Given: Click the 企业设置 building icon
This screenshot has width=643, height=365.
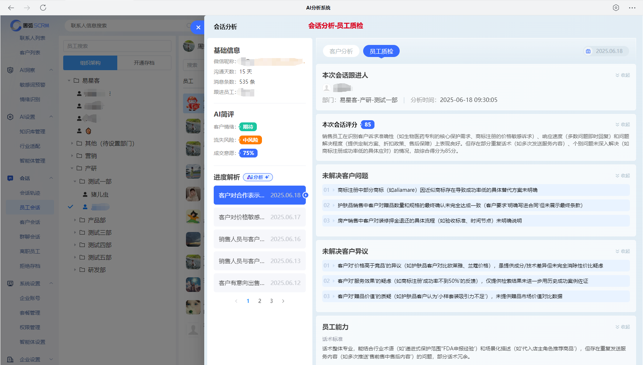Looking at the screenshot, I should point(10,360).
